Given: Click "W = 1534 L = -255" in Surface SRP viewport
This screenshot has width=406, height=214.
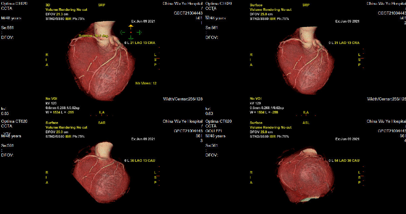Looking at the screenshot, I should 264,112.
